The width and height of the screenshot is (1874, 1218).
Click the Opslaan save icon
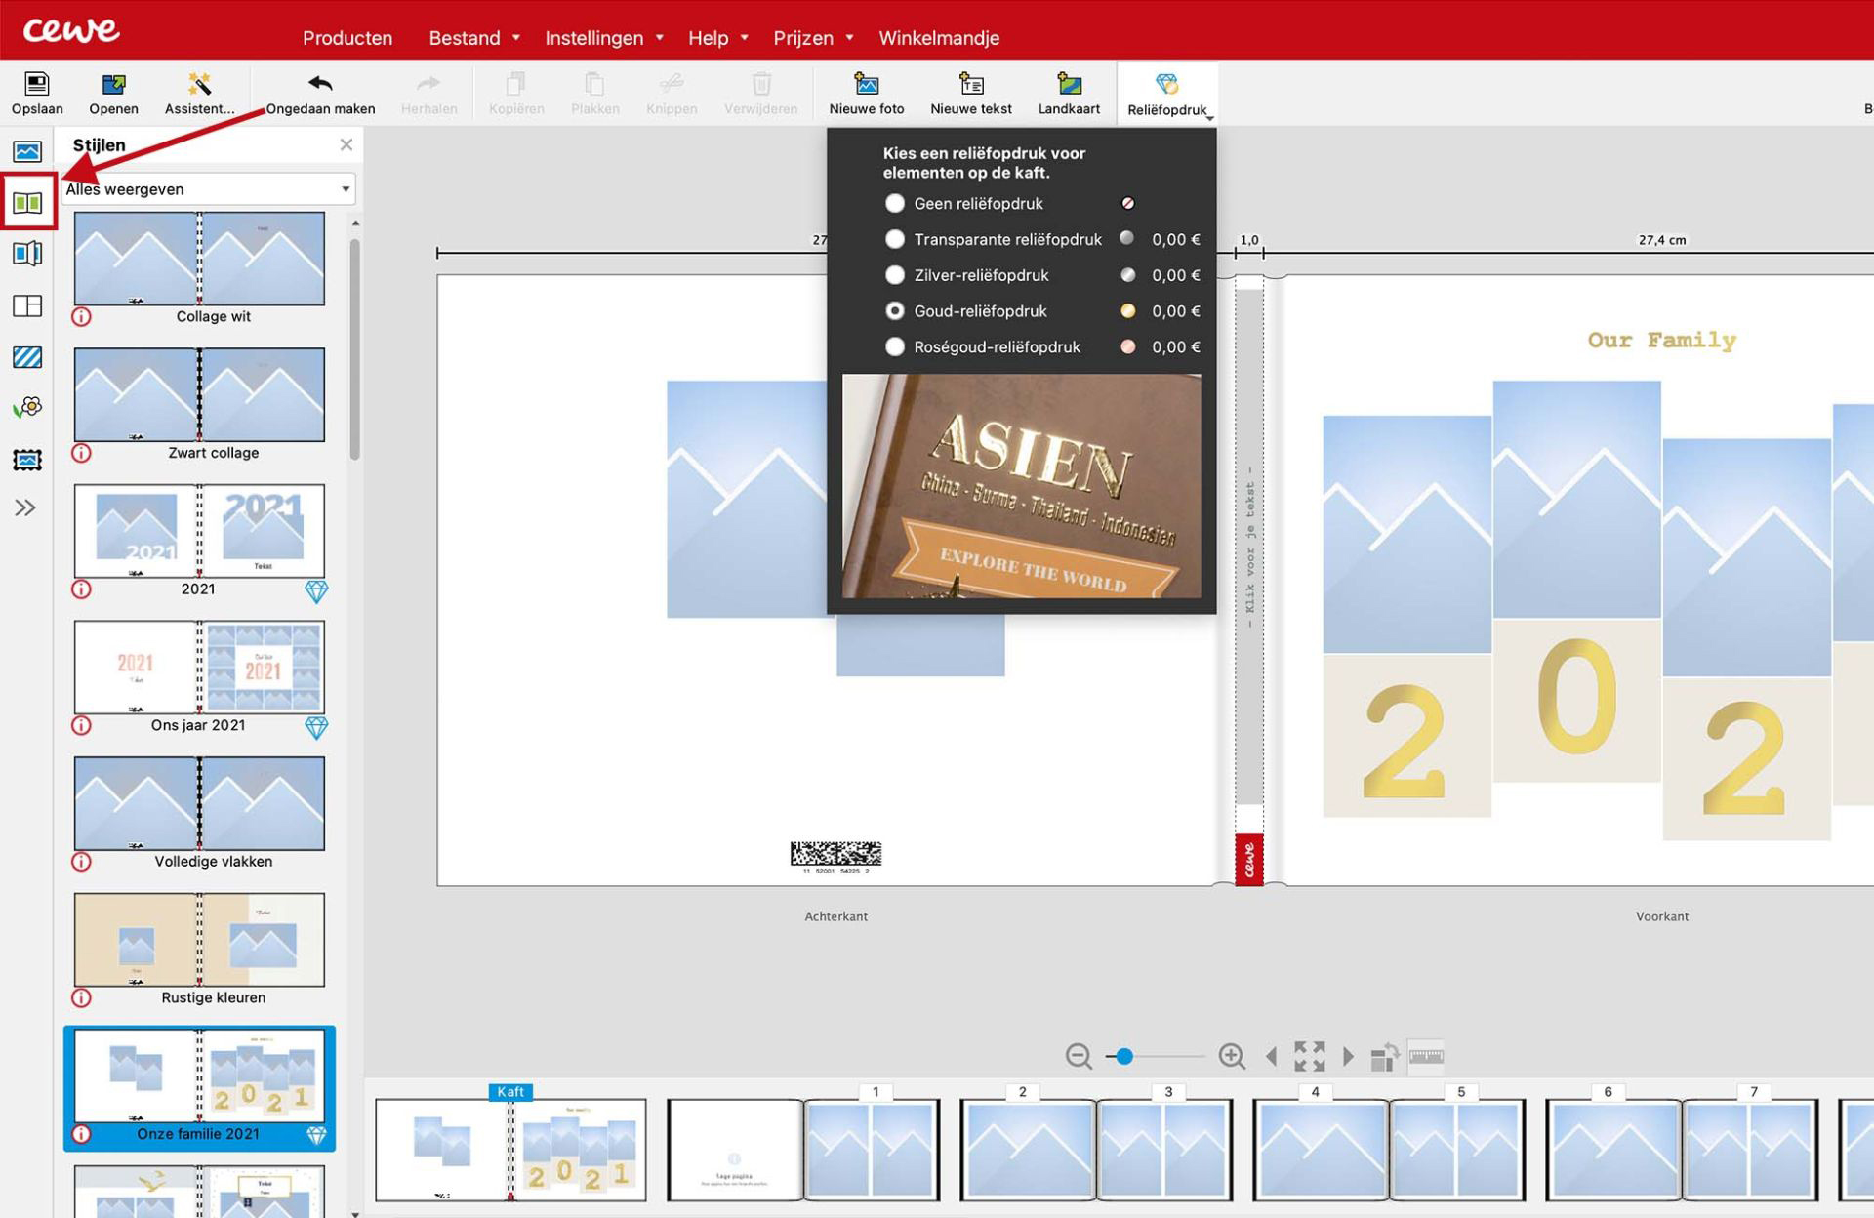(37, 85)
